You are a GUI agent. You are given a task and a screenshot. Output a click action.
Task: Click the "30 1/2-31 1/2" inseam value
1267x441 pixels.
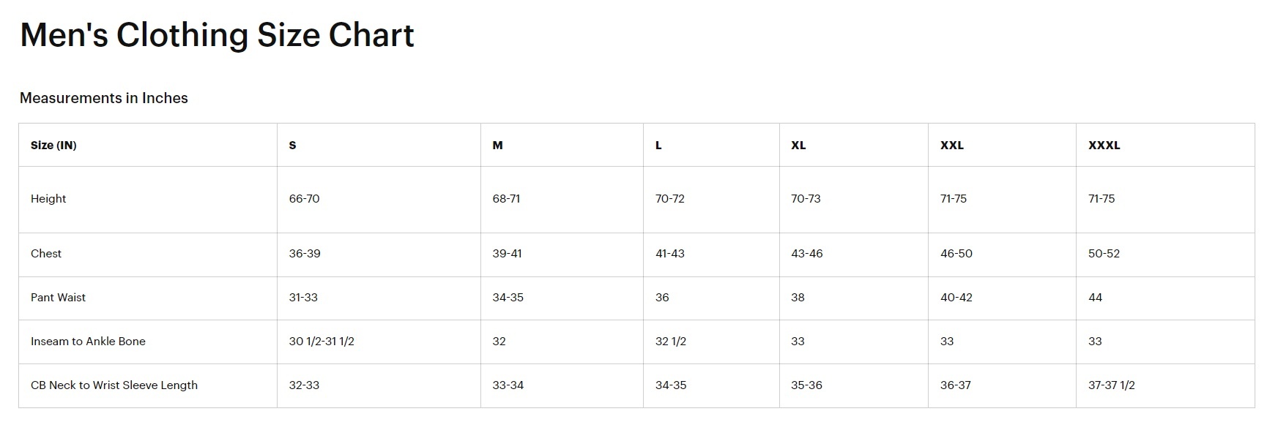coord(322,341)
